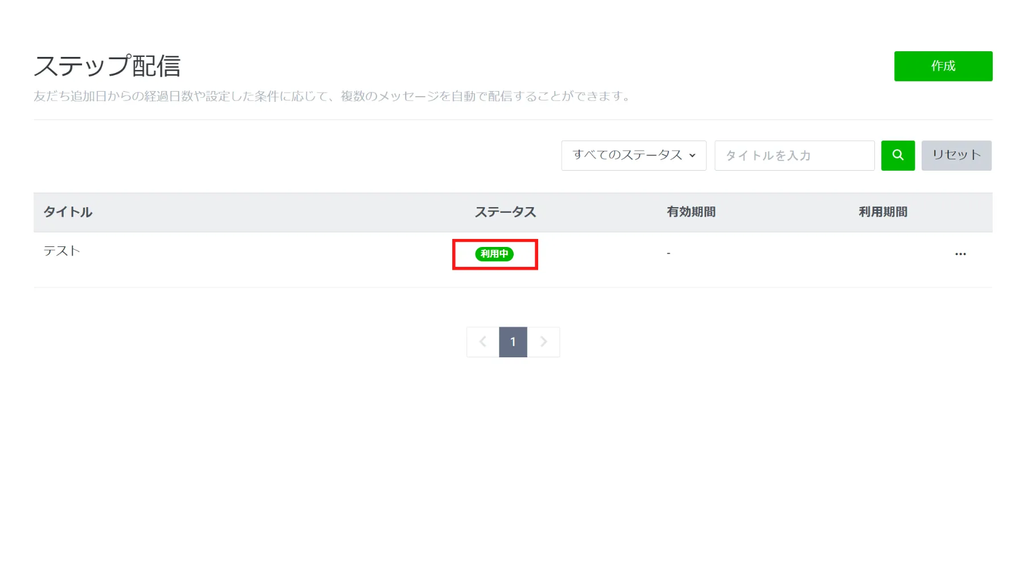Go to the previous page arrow
Image resolution: width=1024 pixels, height=569 pixels.
(483, 342)
